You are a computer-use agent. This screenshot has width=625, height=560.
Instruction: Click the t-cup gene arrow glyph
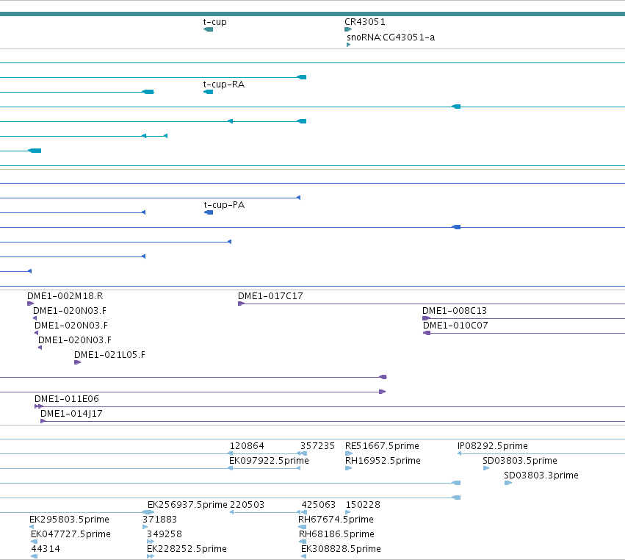click(208, 29)
